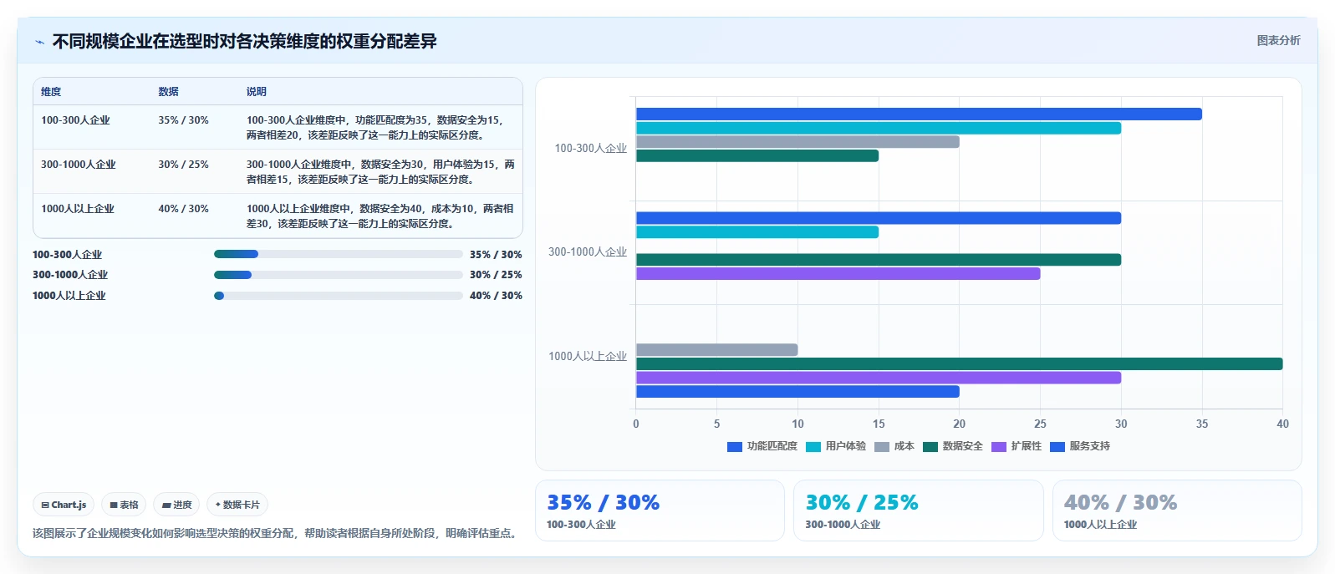Image resolution: width=1335 pixels, height=574 pixels.
Task: Click the x-axis tick label 20
Action: (960, 424)
